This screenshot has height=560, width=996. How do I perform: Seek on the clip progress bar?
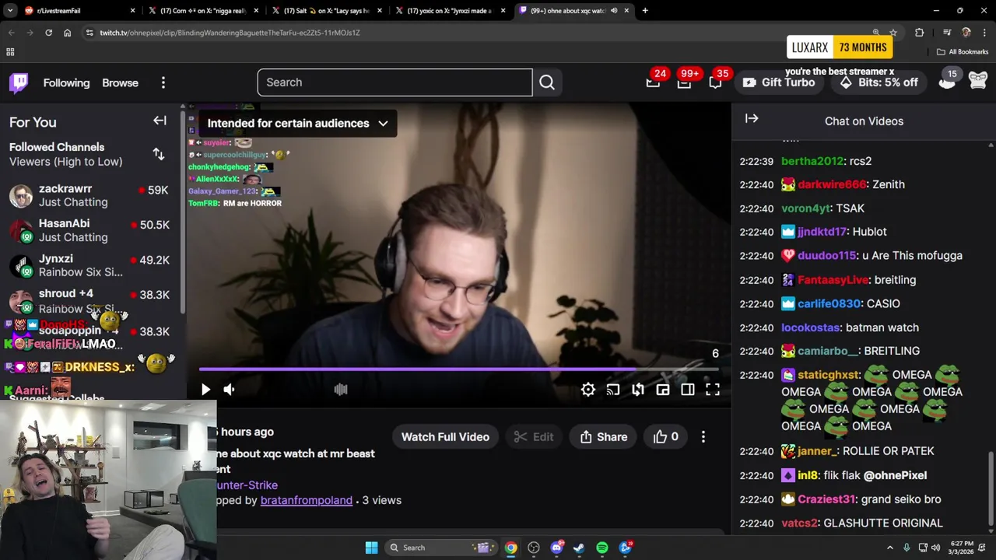(459, 369)
